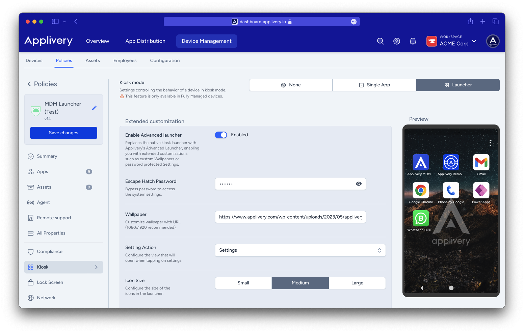This screenshot has width=524, height=333.
Task: Switch to the Assets tab
Action: coord(93,61)
